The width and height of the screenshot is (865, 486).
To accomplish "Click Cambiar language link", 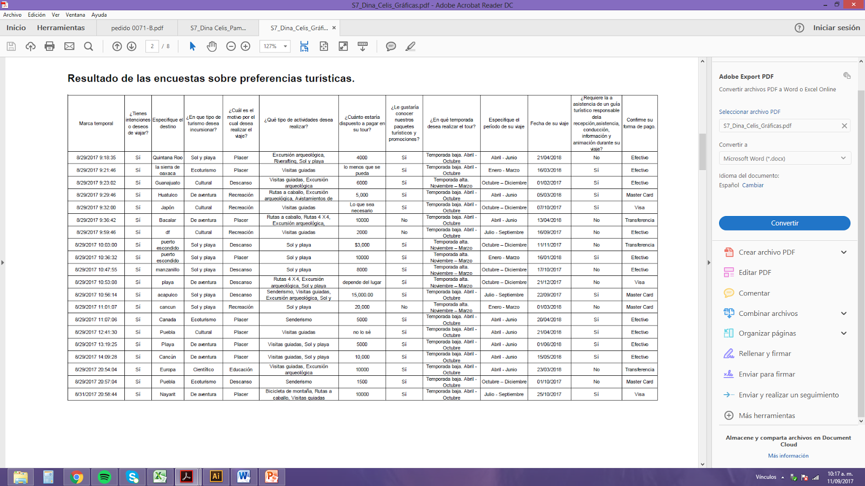I will click(x=753, y=185).
